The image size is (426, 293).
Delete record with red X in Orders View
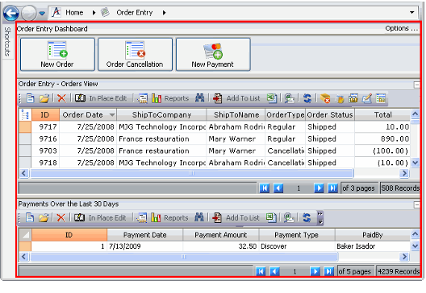[x=61, y=98]
